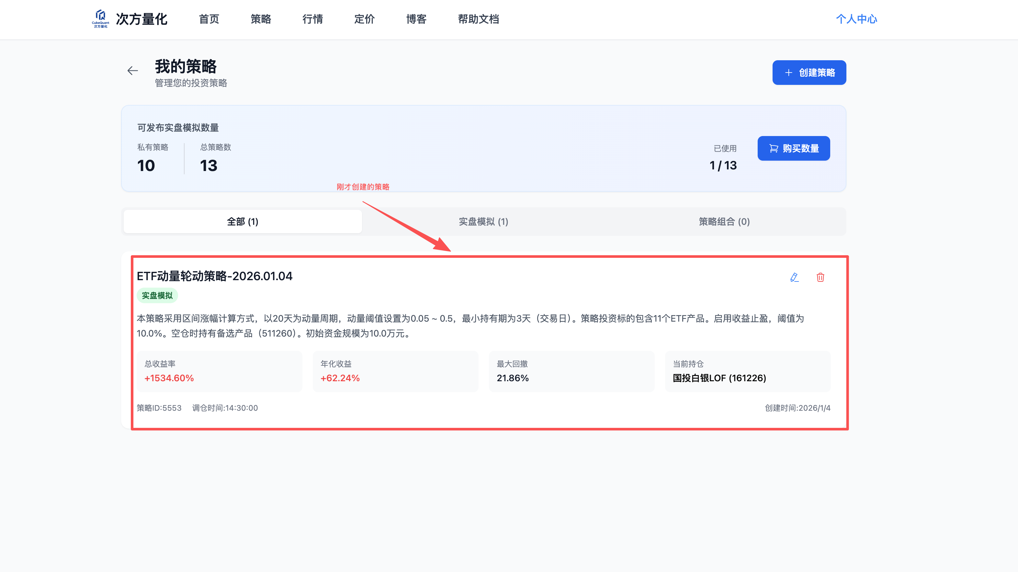
Task: Go to the 行情 page
Action: click(312, 19)
